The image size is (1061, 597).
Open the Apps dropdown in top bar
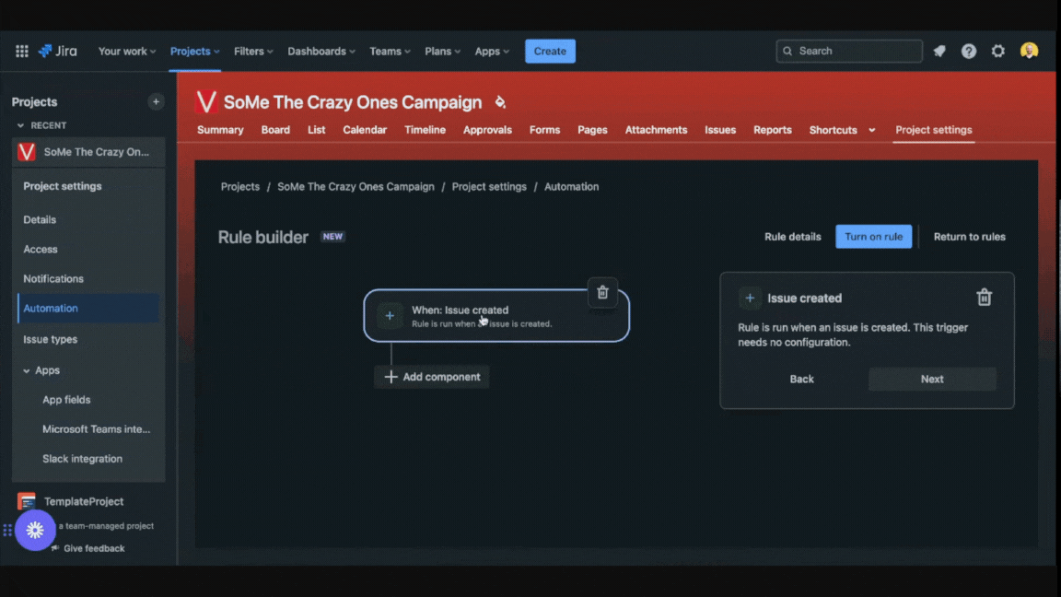tap(492, 51)
